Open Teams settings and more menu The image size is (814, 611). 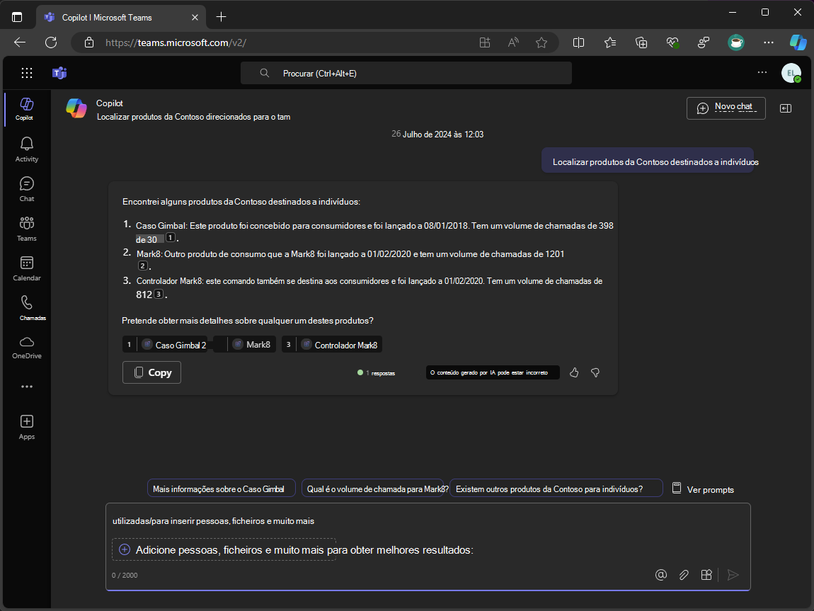click(x=762, y=73)
